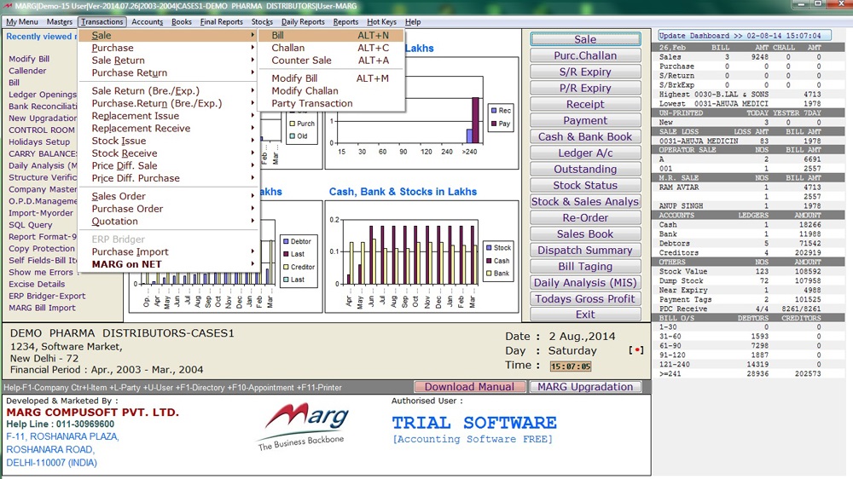Expand MARG on NET submenu
The image size is (853, 479).
pos(168,264)
